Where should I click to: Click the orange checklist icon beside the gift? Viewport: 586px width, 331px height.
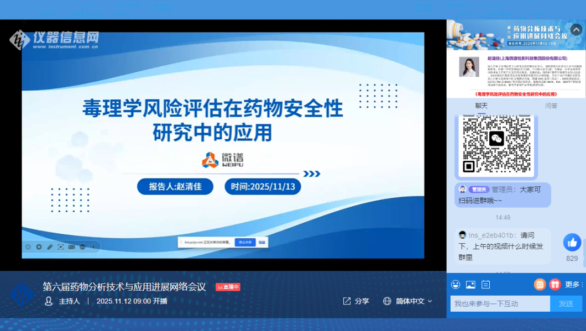pos(540,285)
